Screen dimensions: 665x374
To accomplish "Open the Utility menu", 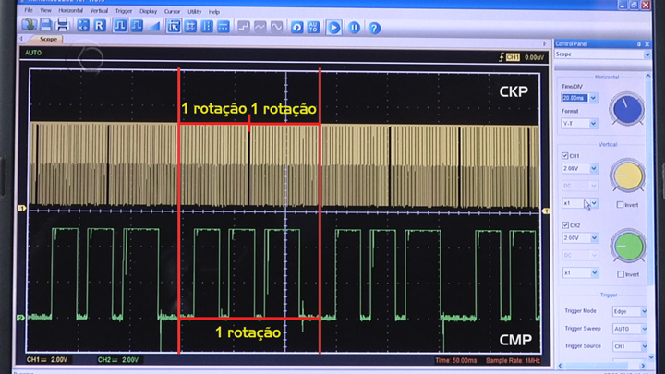I will pyautogui.click(x=194, y=11).
